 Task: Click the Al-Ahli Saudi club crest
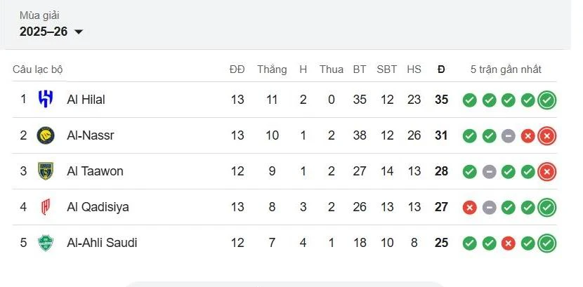tap(46, 243)
